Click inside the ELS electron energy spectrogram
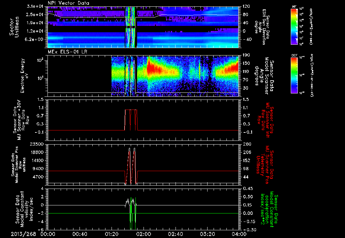The width and height of the screenshot is (345, 238). 143,76
